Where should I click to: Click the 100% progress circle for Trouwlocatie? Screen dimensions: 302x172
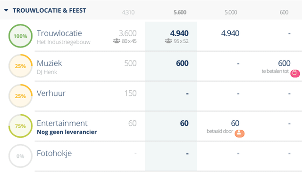[x=20, y=36]
